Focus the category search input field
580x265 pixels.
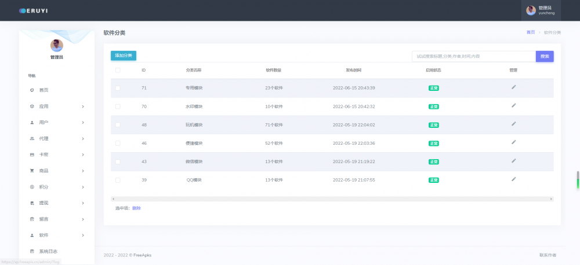click(473, 56)
